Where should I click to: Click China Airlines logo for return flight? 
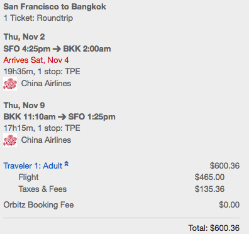click(10, 140)
